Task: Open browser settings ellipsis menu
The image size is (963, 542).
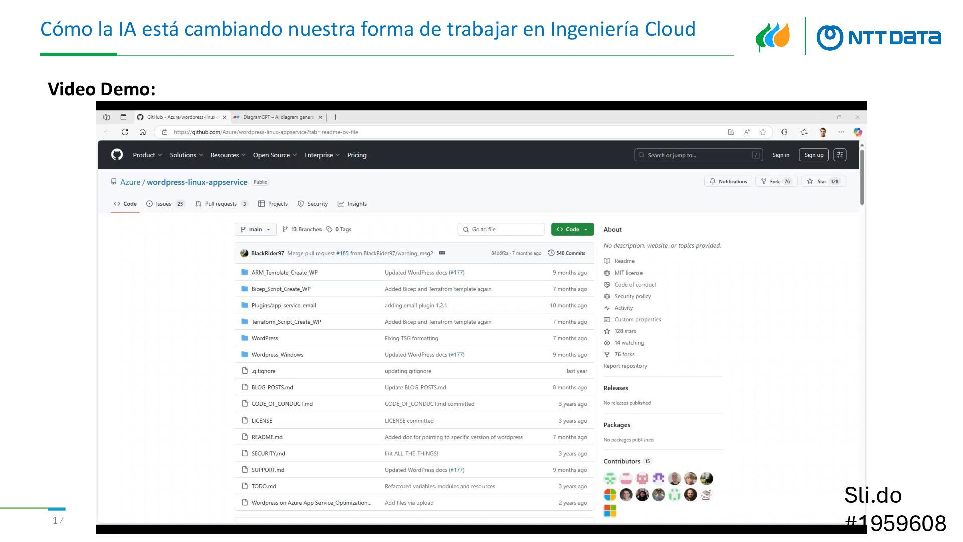Action: click(x=841, y=132)
